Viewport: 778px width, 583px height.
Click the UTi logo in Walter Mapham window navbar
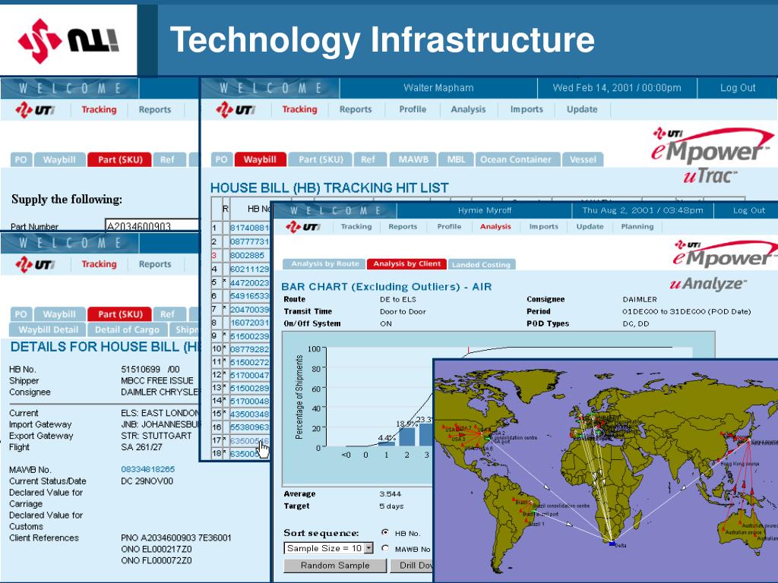pos(236,109)
